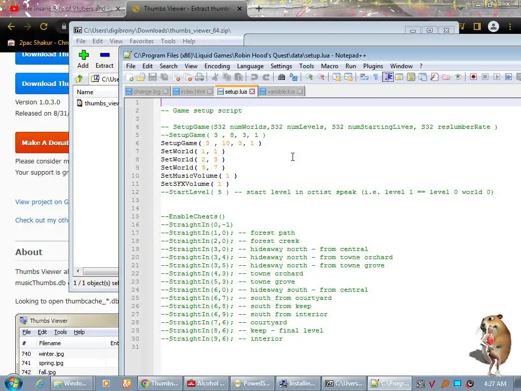The height and width of the screenshot is (391, 521).
Task: Click the Folder as Workspace icon
Action: (x=446, y=77)
